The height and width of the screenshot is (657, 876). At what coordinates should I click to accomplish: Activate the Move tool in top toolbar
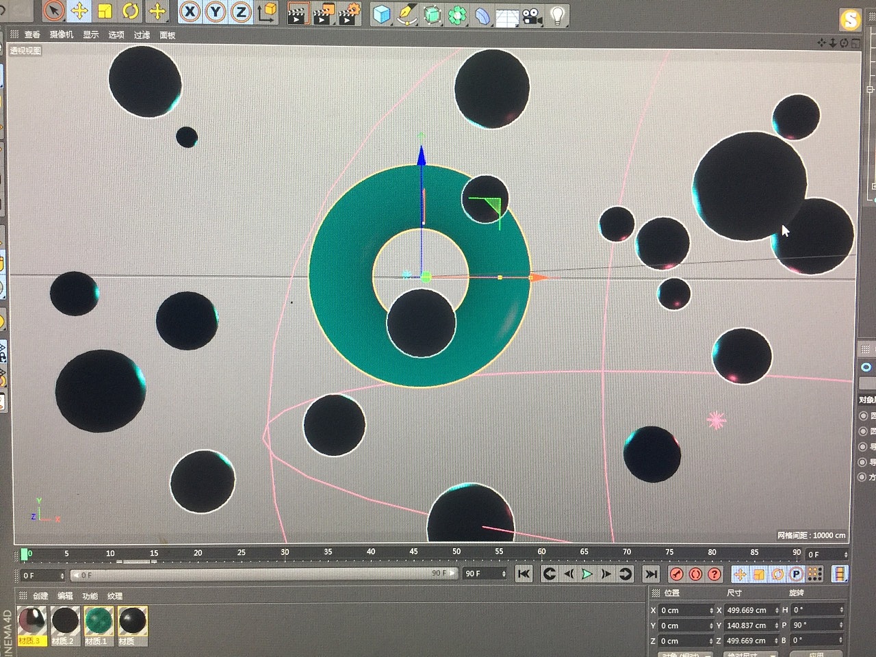pyautogui.click(x=79, y=11)
